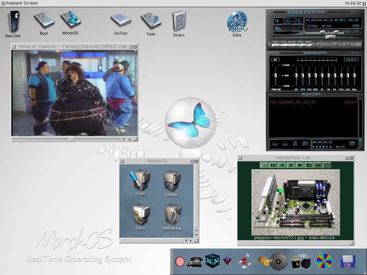Click the fit-width arrows button in MysticView
The height and width of the screenshot is (275, 367).
318,165
